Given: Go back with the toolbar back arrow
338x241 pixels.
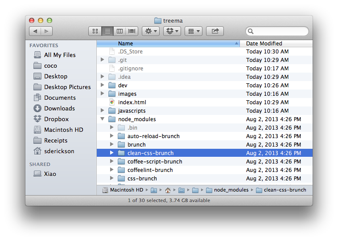Looking at the screenshot, I should coord(35,31).
